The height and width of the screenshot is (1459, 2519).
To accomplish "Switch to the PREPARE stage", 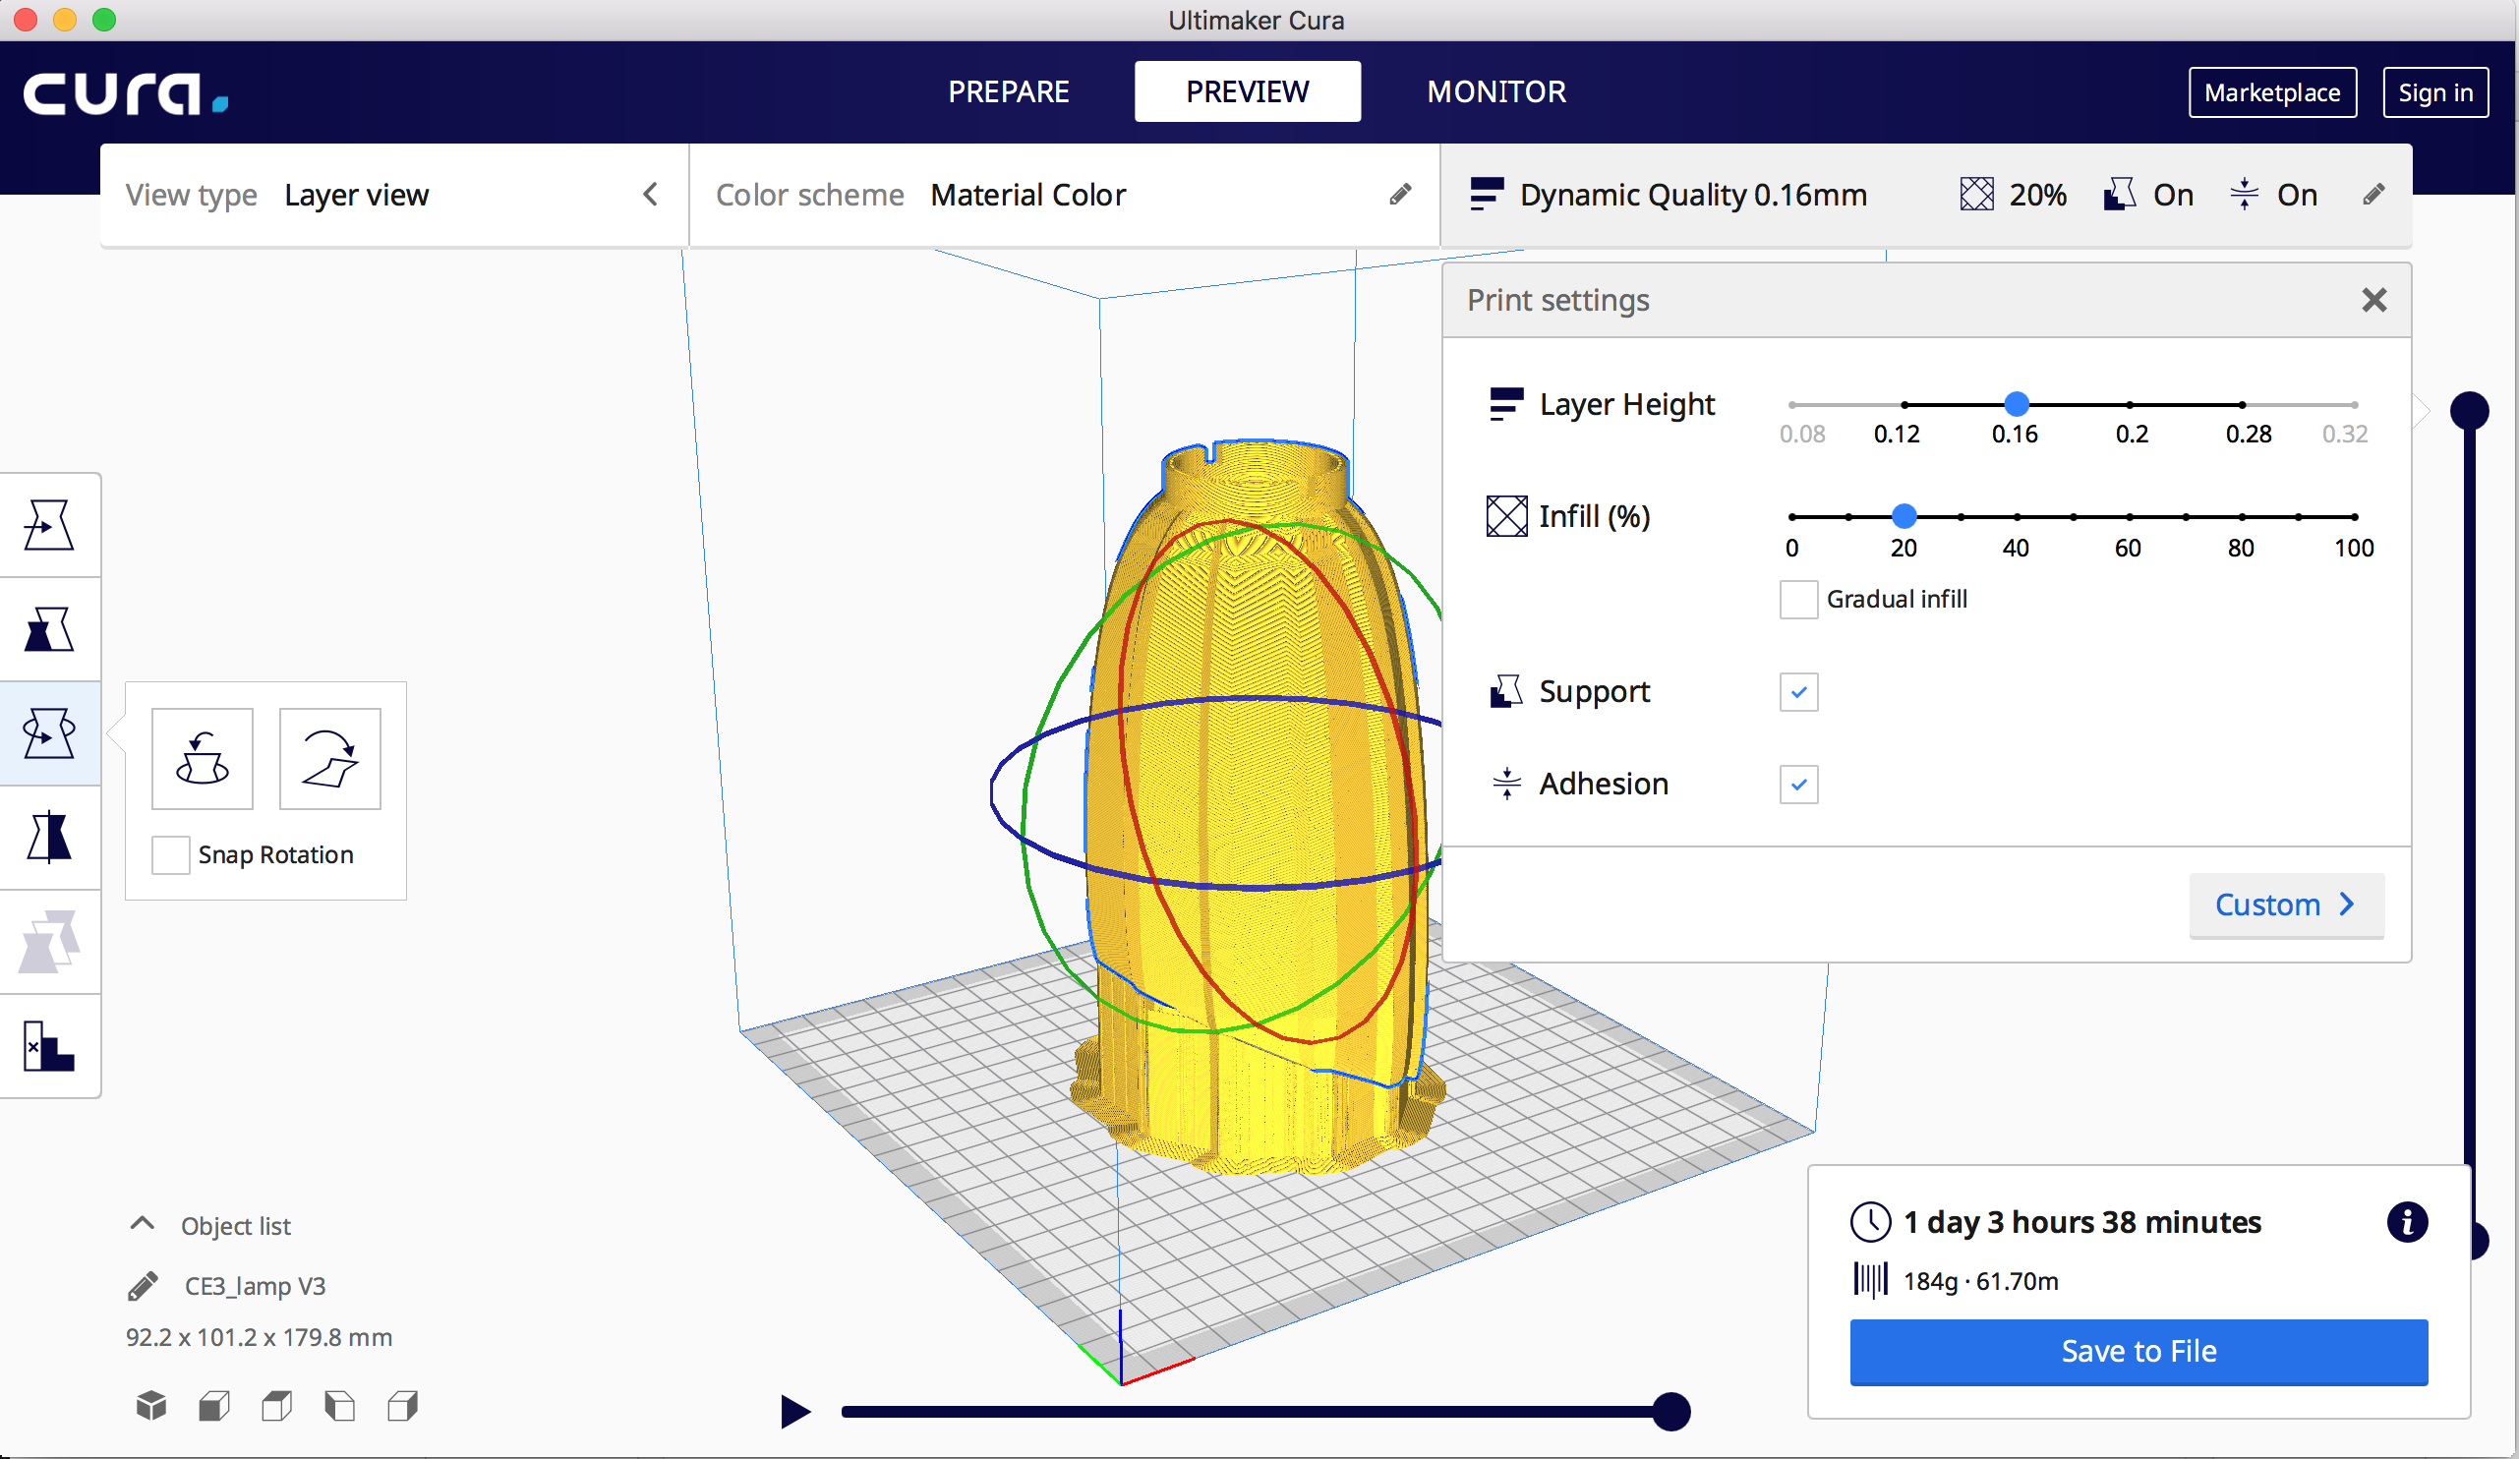I will pyautogui.click(x=1009, y=92).
